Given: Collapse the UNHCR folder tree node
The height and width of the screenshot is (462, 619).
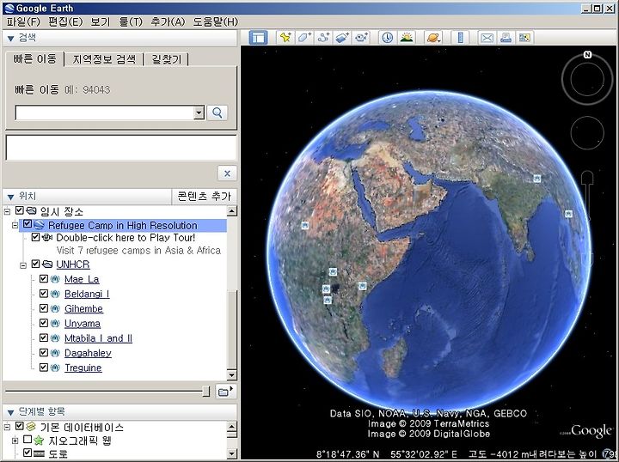Looking at the screenshot, I should (23, 265).
